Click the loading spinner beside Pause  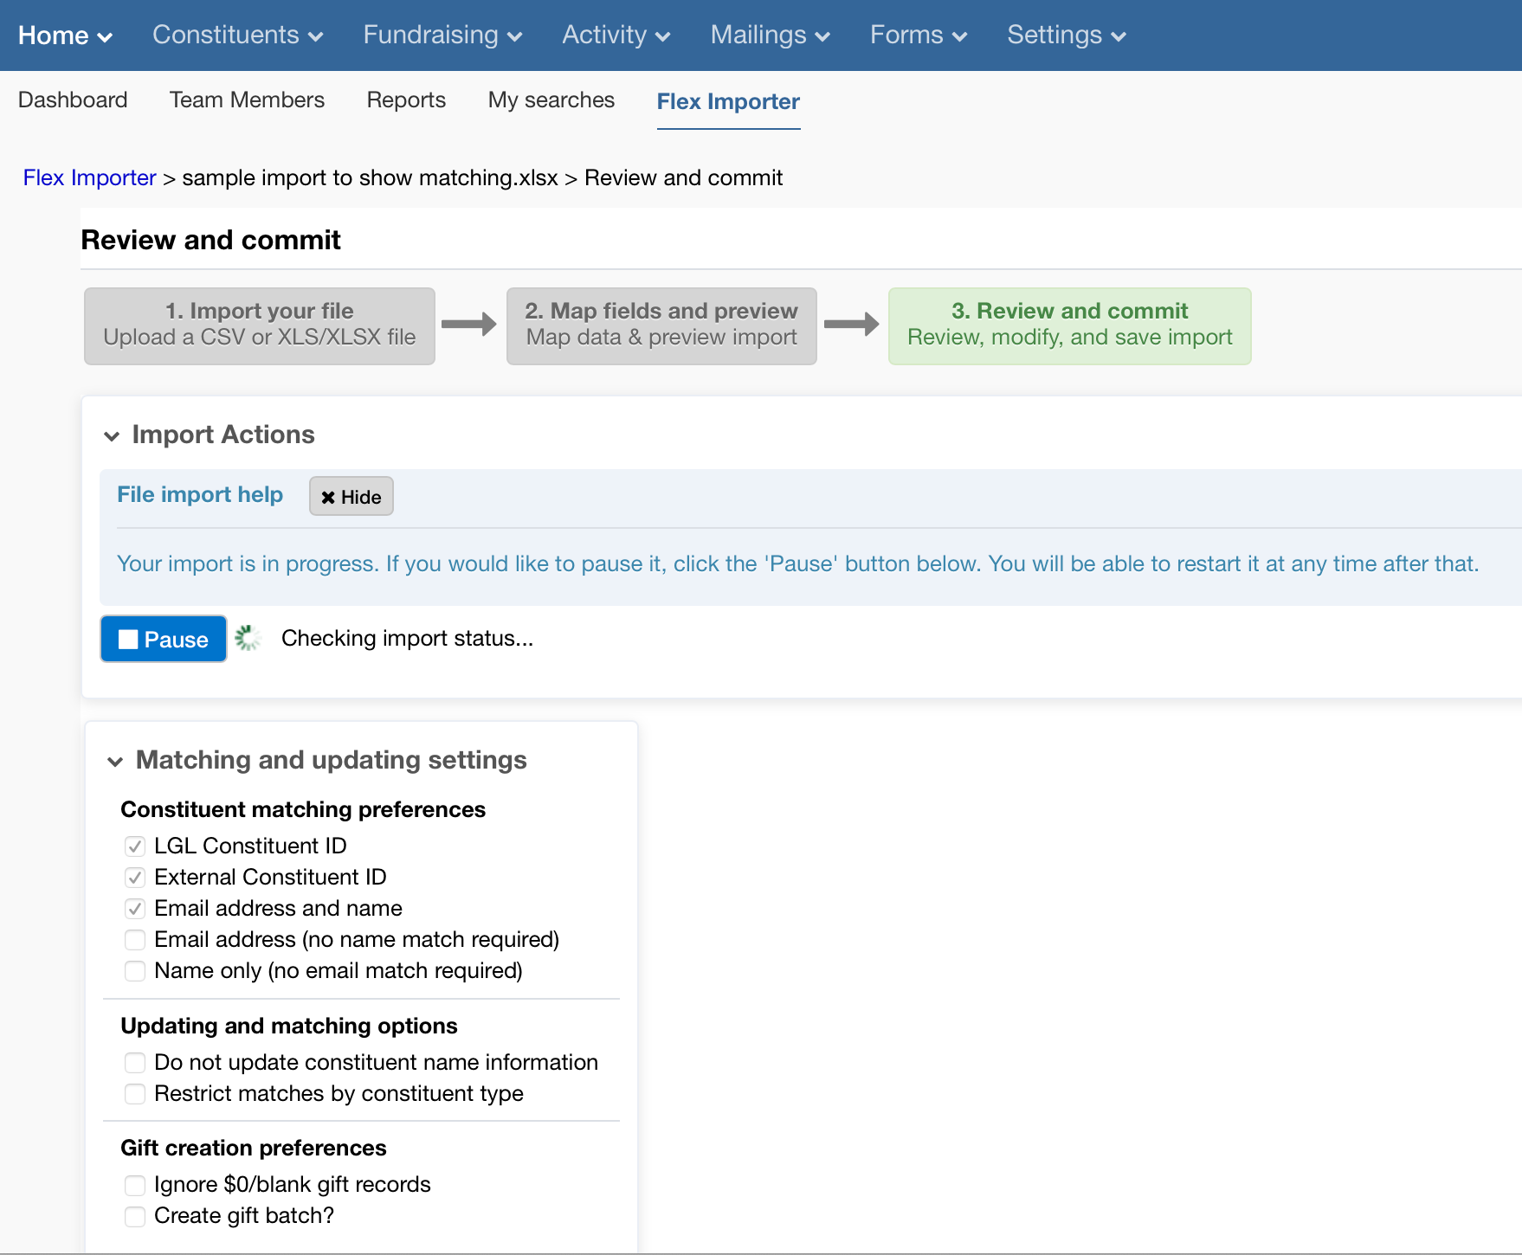tap(248, 639)
